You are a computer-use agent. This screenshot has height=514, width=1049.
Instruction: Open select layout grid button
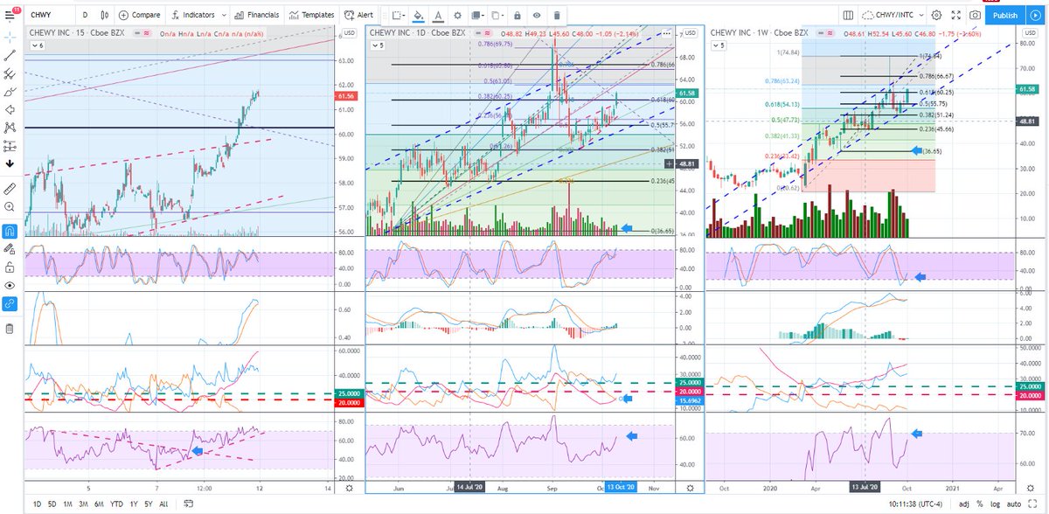848,15
